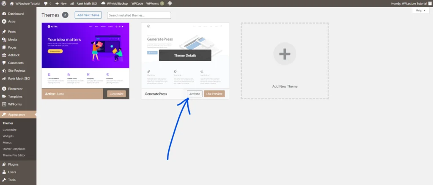Open the New content menu
Screen dimensions: 433x185
coord(61,3)
